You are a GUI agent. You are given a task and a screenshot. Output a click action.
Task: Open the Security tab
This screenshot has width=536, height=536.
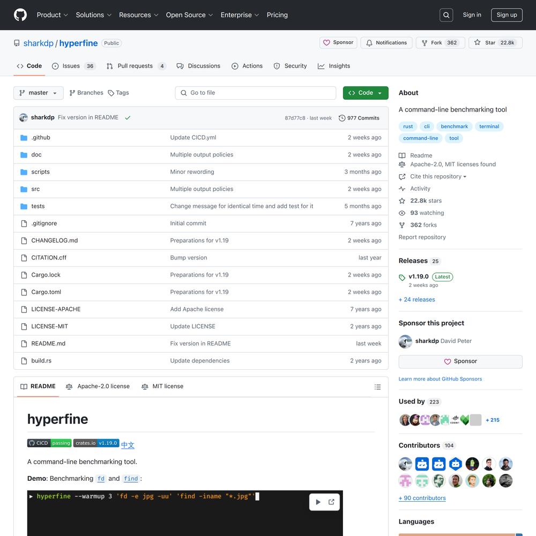(x=290, y=66)
